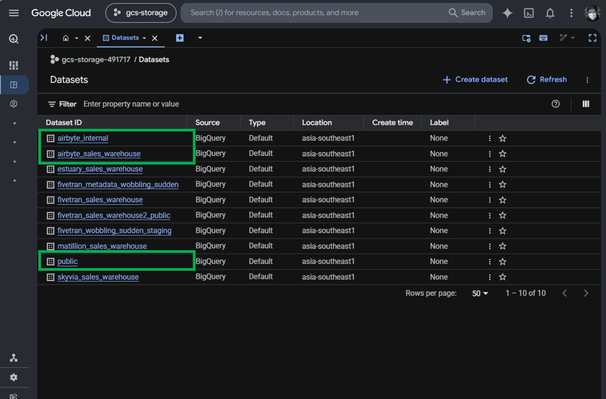Sort by Dataset ID column header
The width and height of the screenshot is (606, 399).
click(64, 123)
